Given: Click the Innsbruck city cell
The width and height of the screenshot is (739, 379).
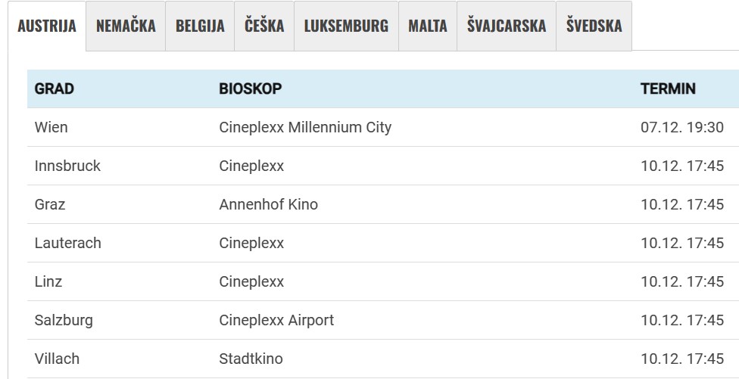Looking at the screenshot, I should (x=67, y=166).
